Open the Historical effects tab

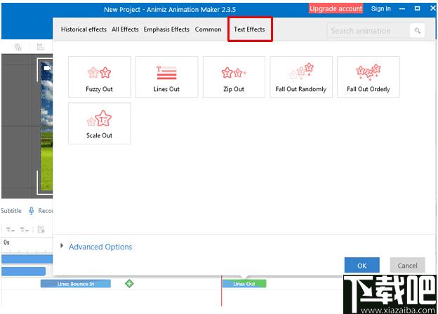click(84, 29)
